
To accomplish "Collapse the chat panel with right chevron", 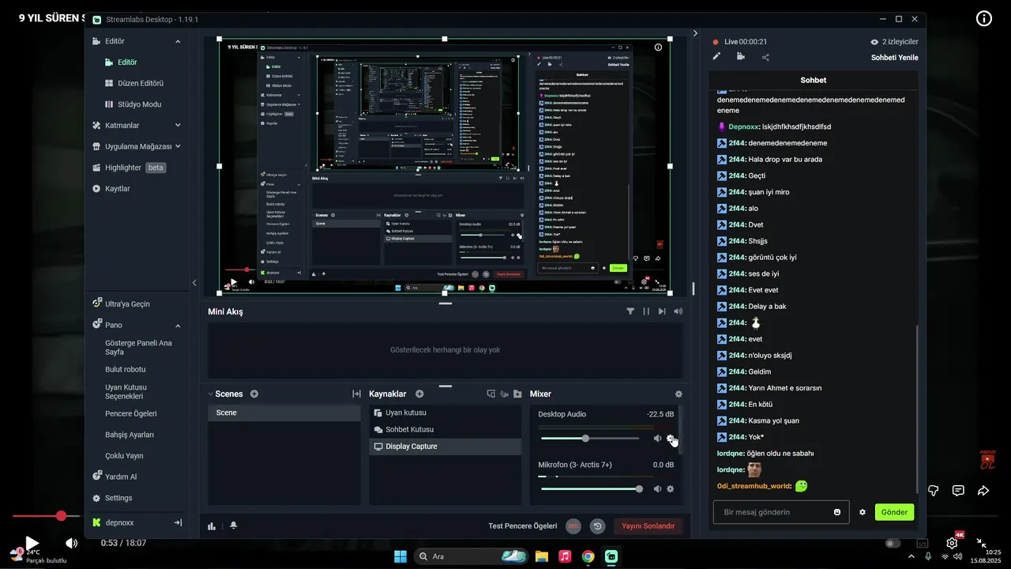I will click(x=695, y=33).
